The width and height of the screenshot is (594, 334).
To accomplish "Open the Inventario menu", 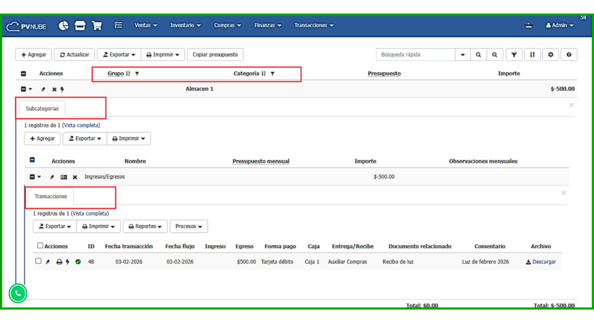I will [185, 26].
